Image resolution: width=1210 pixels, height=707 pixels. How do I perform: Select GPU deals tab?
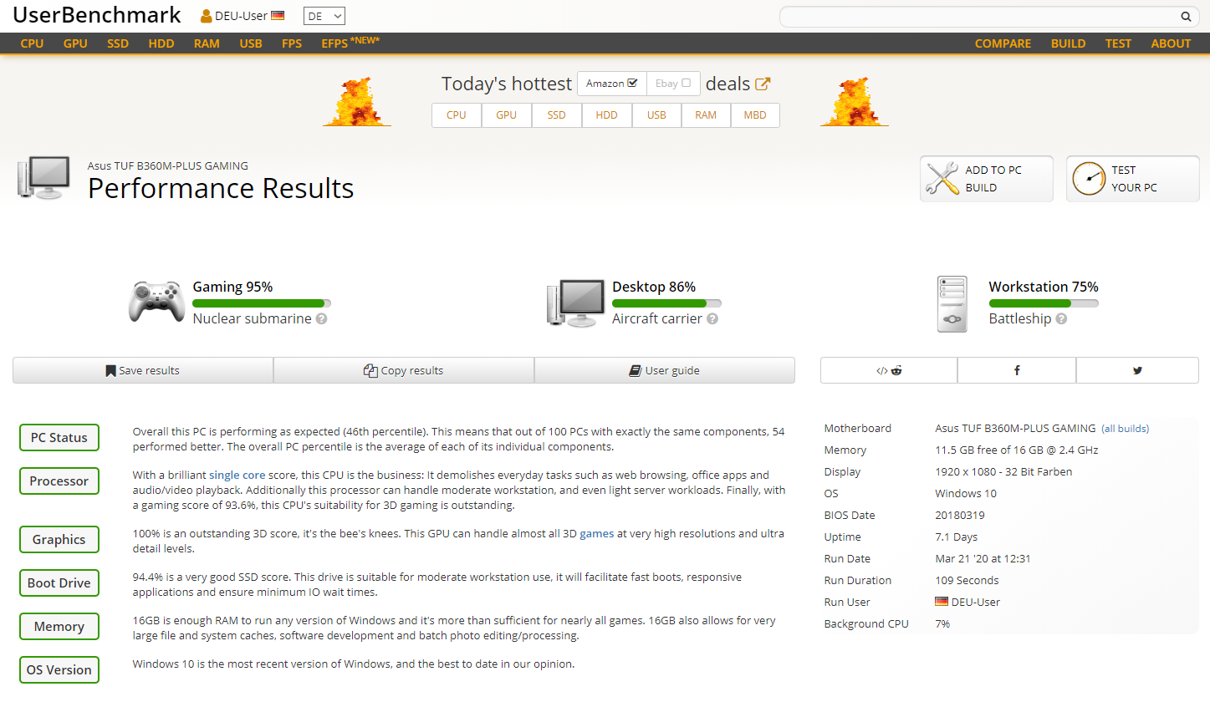(507, 115)
